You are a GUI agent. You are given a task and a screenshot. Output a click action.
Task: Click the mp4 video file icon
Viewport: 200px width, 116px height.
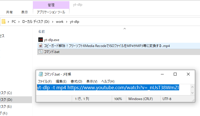(x=41, y=46)
